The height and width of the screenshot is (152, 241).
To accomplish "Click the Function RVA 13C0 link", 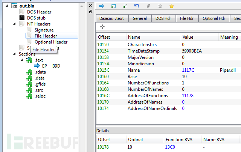I will [170, 147].
